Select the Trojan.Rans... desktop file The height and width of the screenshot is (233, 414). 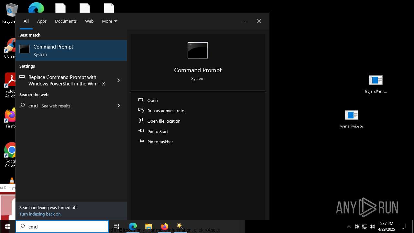376,84
